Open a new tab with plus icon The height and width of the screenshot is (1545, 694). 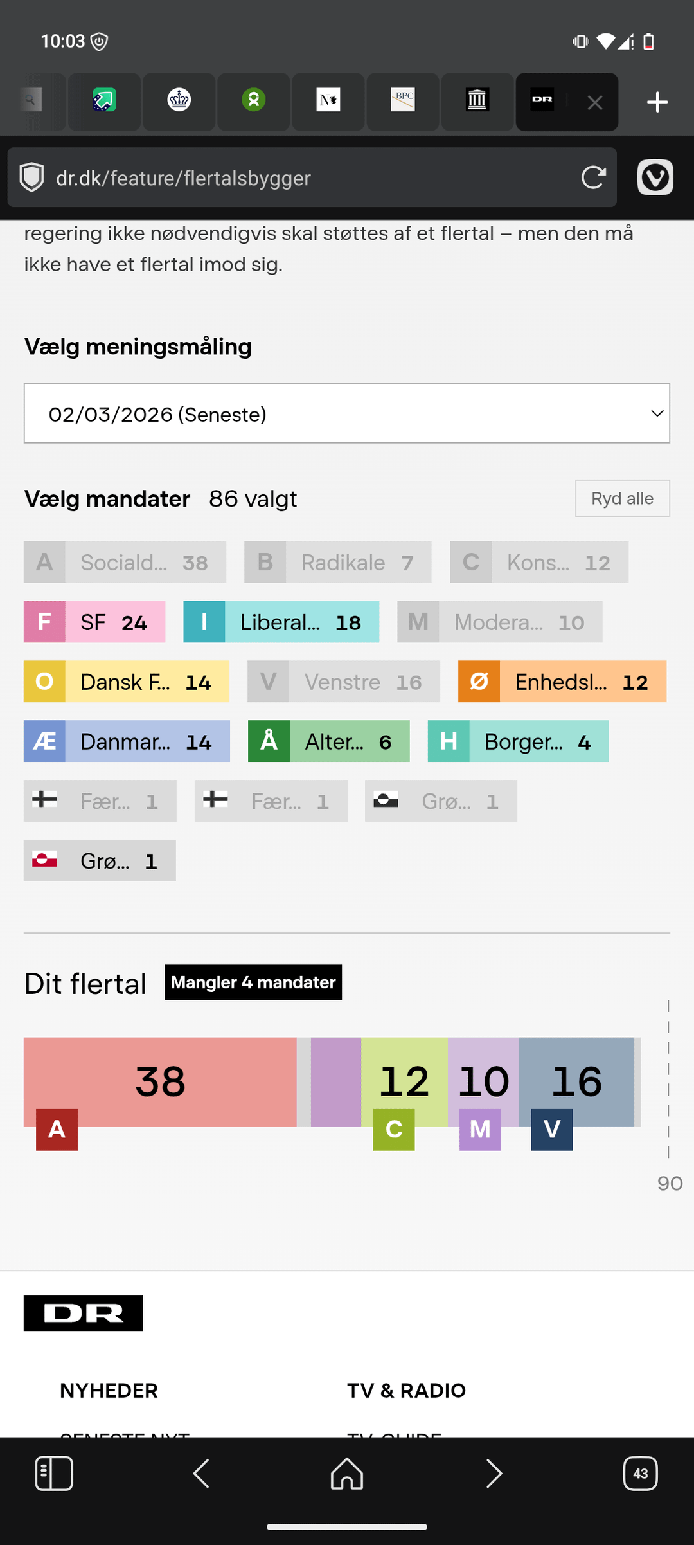point(657,102)
